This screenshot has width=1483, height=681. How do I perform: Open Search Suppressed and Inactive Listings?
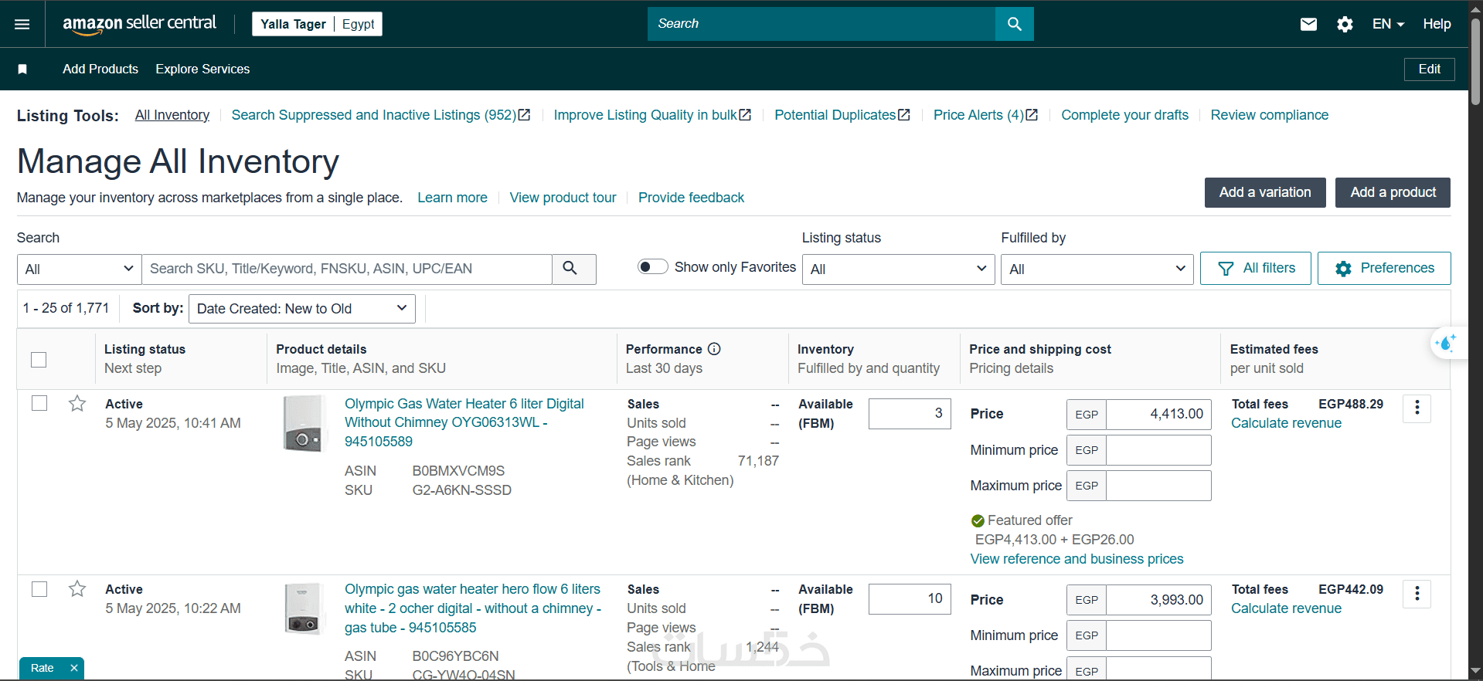[381, 115]
